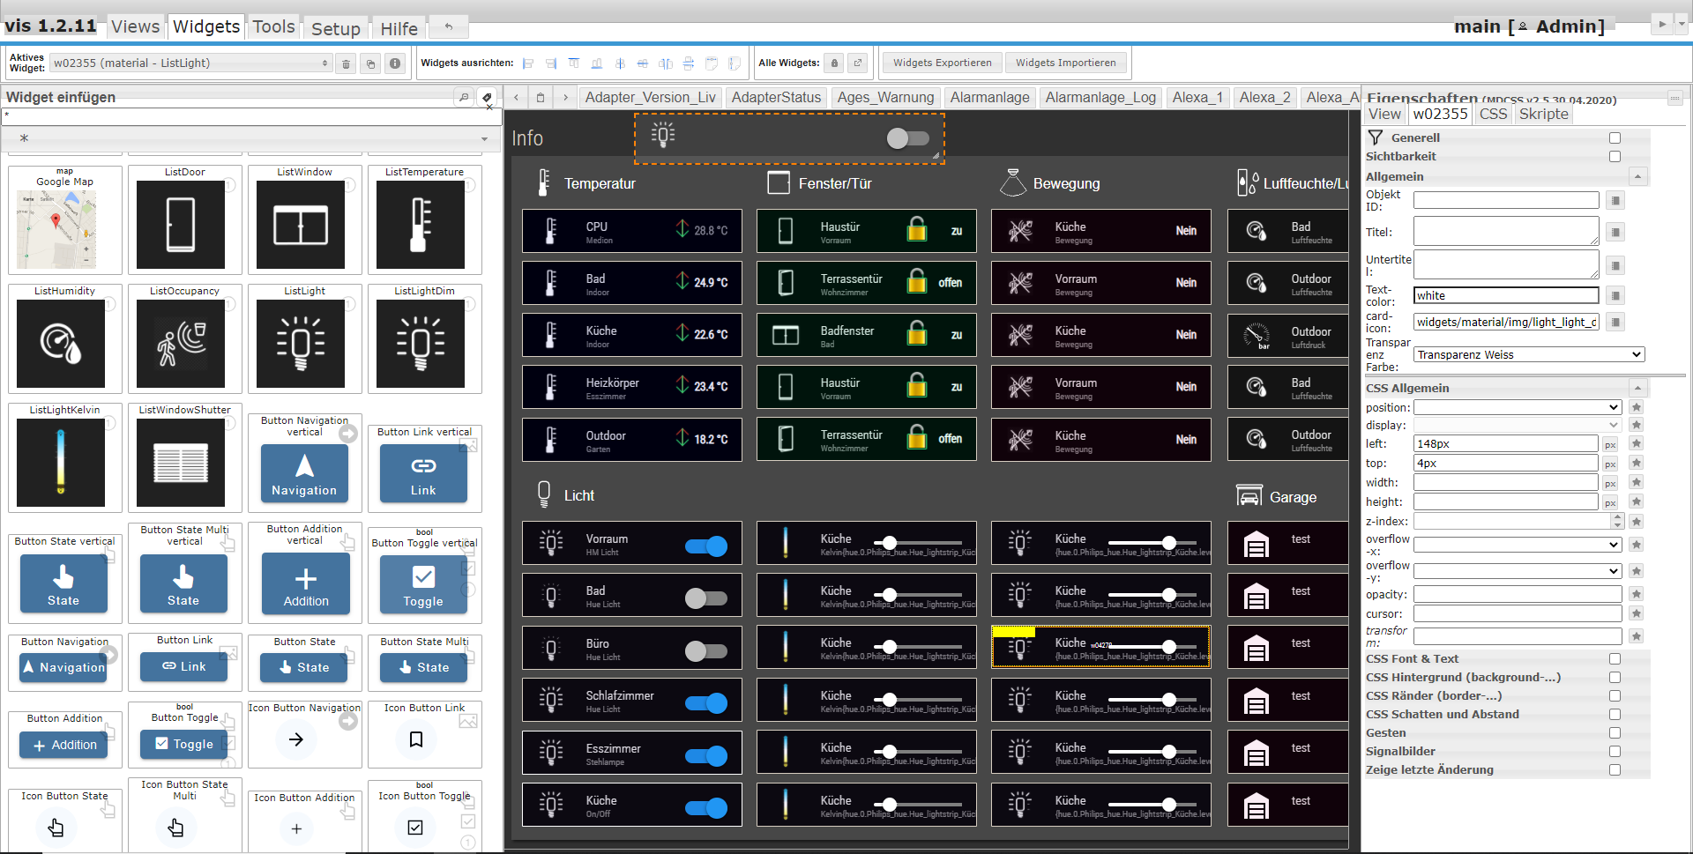Collapse the CSS Allgemein section
Image resolution: width=1693 pixels, height=854 pixels.
tap(1637, 388)
